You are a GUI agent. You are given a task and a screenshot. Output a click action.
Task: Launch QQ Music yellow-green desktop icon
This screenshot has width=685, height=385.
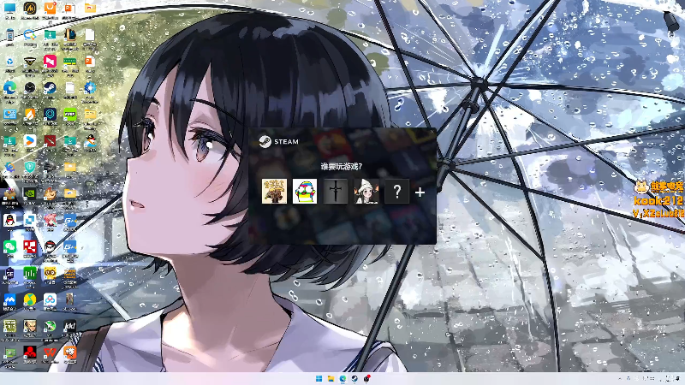click(x=30, y=299)
